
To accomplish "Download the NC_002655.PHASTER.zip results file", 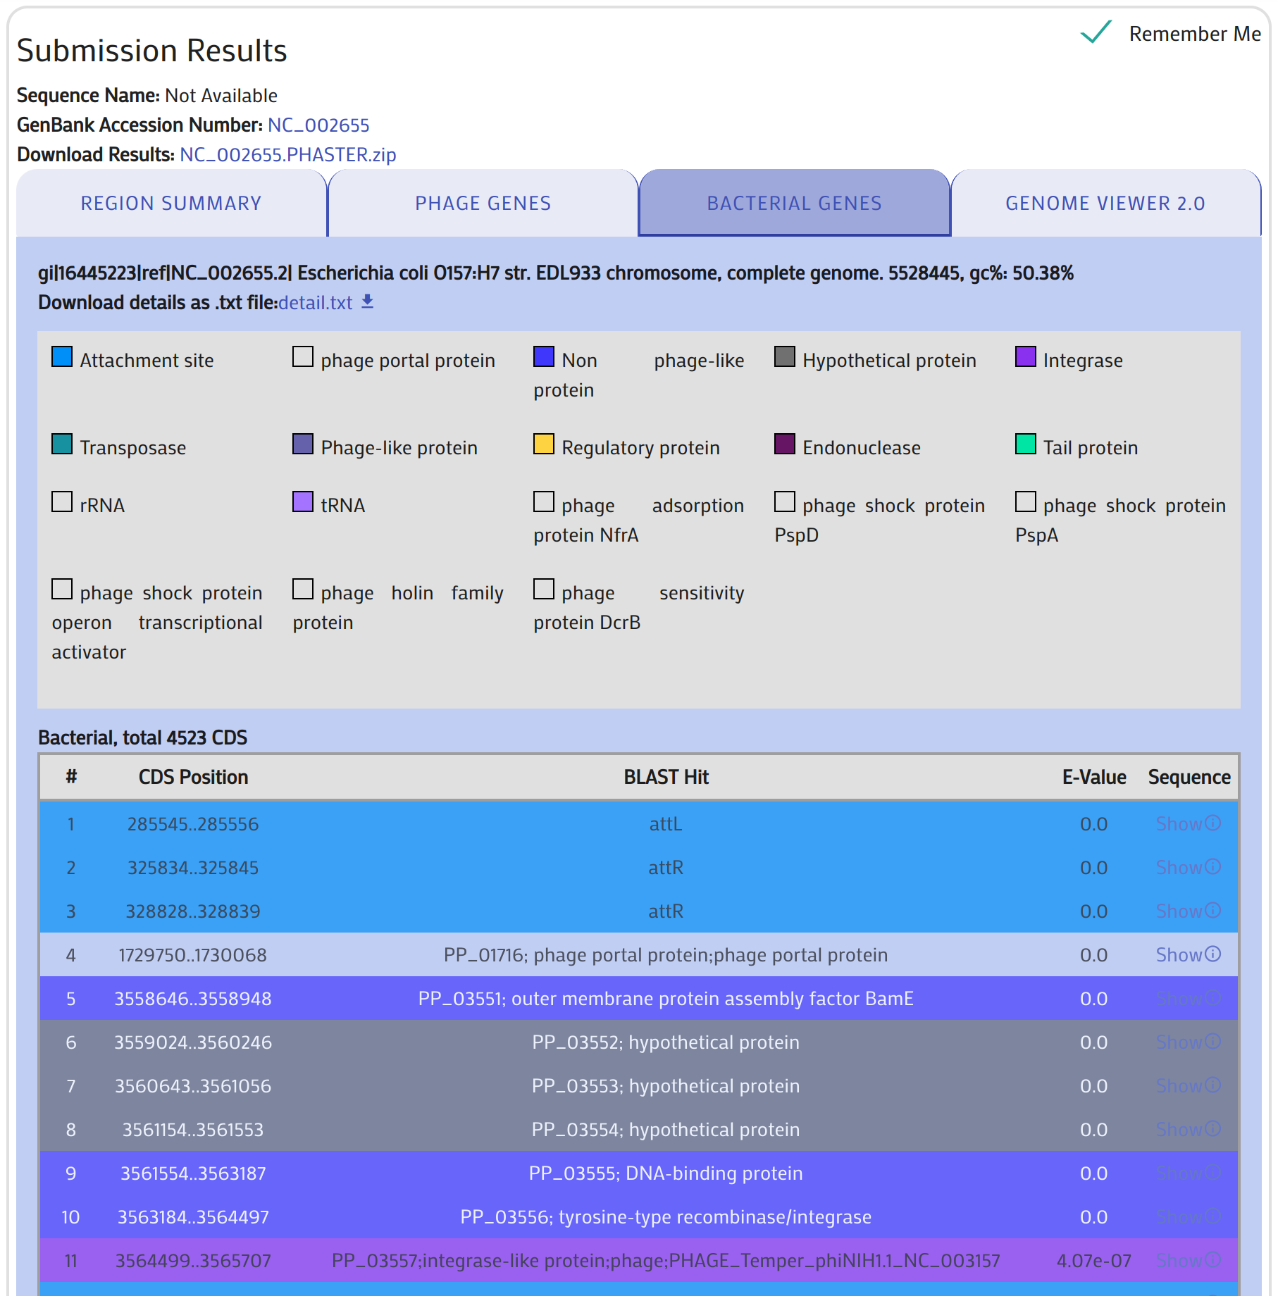I will [287, 155].
